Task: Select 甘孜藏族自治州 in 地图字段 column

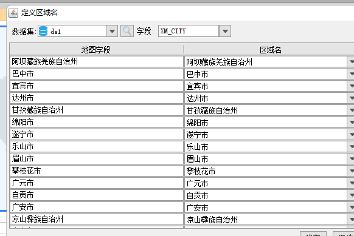Action: [97, 110]
